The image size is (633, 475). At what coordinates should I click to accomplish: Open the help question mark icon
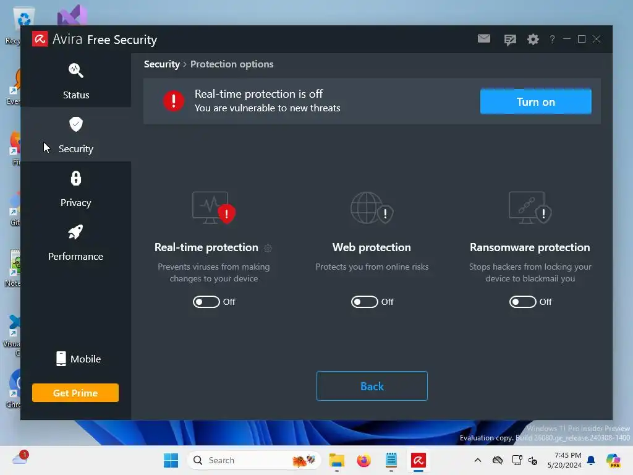552,39
